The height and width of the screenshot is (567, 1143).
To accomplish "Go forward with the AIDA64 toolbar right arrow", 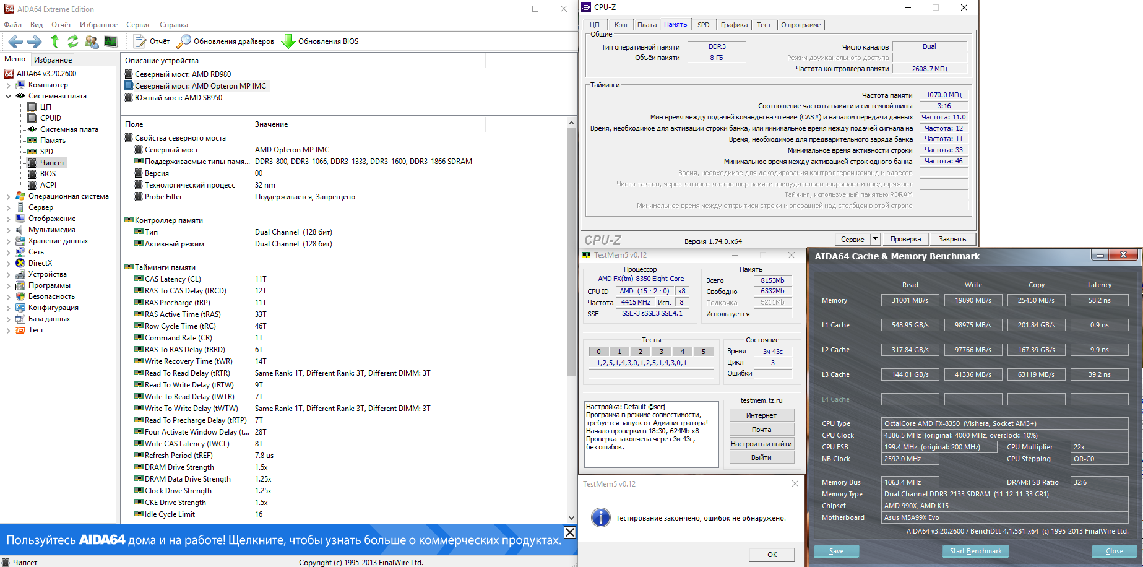I will pyautogui.click(x=35, y=41).
